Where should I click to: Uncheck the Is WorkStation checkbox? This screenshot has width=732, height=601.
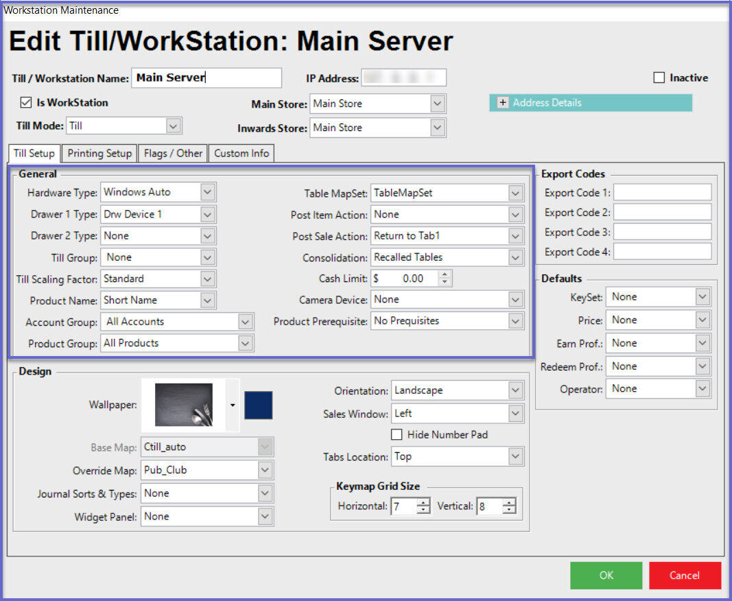click(26, 103)
